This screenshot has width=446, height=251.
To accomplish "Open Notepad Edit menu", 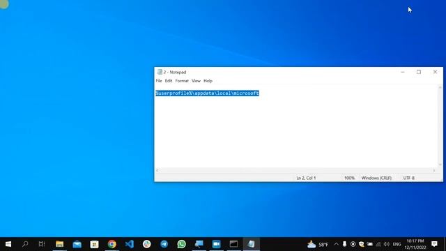I will tap(169, 81).
